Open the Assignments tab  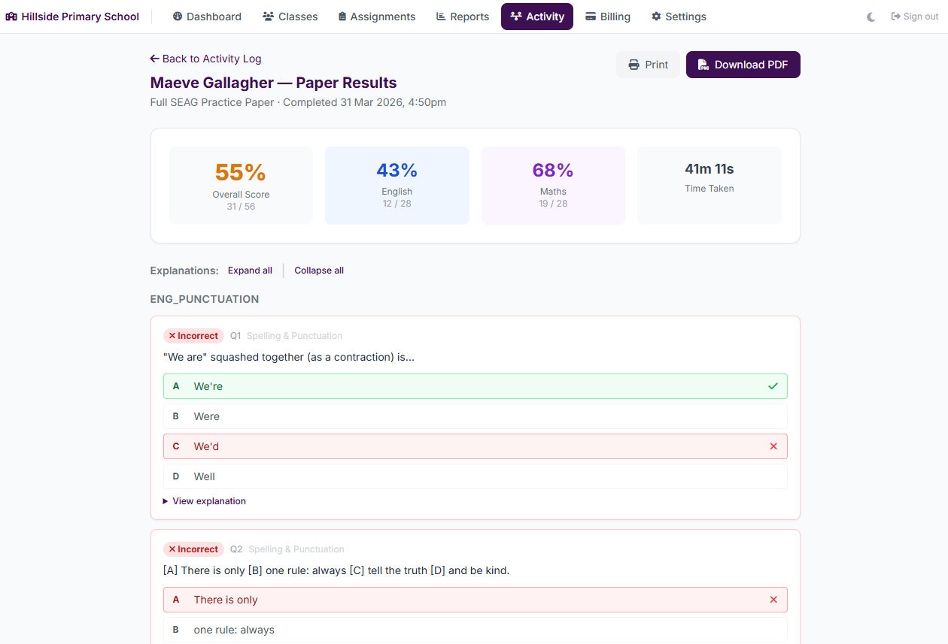click(x=376, y=17)
